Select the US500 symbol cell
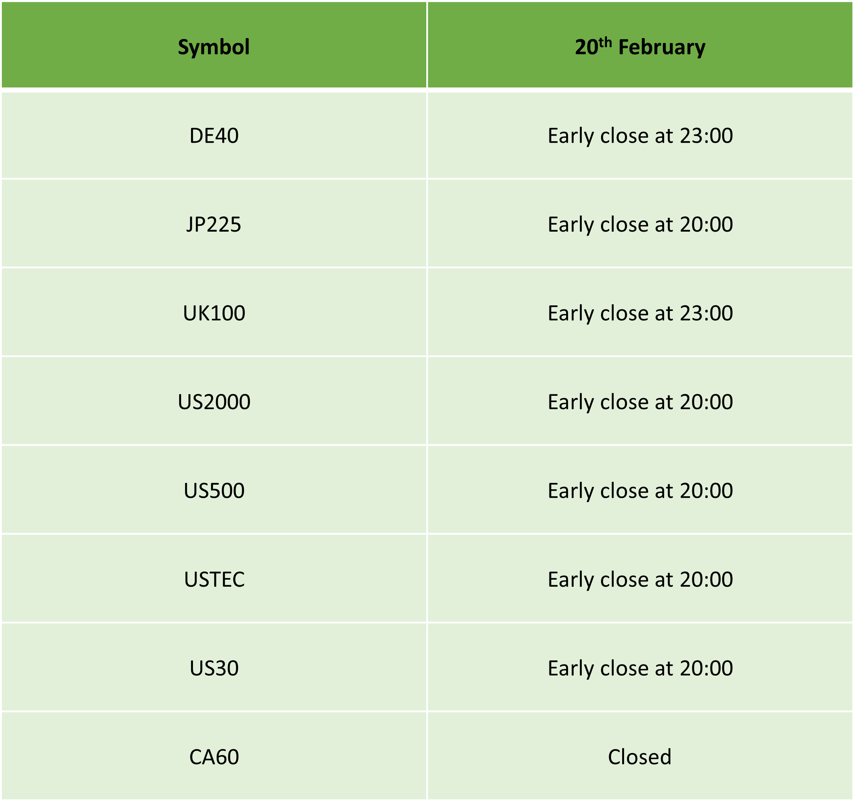Viewport: 857px width, 802px height. (x=214, y=490)
